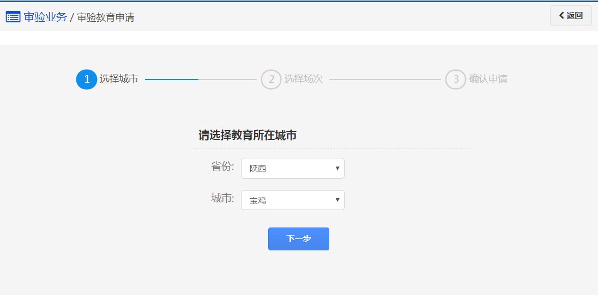Click the list icon beside 审验业务
This screenshot has height=295, width=598.
point(13,17)
